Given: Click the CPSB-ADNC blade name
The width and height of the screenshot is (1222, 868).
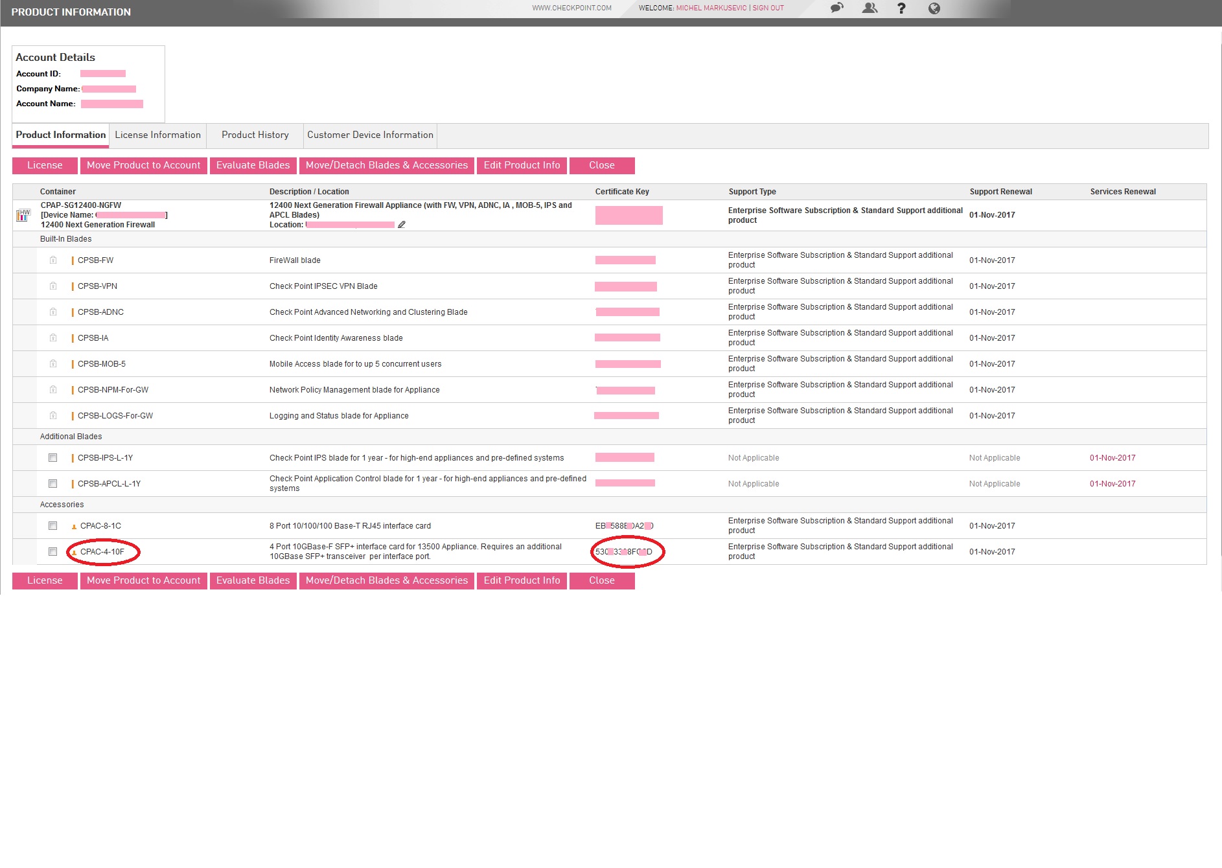Looking at the screenshot, I should tap(100, 312).
